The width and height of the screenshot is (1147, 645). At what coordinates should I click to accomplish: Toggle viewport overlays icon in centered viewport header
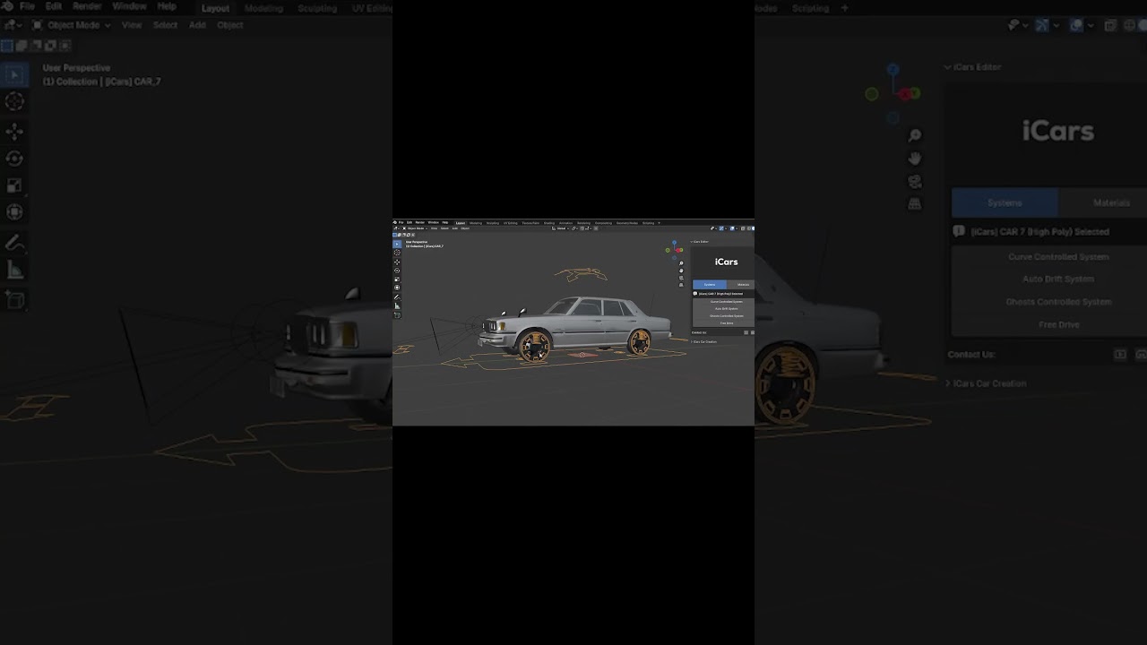point(732,228)
